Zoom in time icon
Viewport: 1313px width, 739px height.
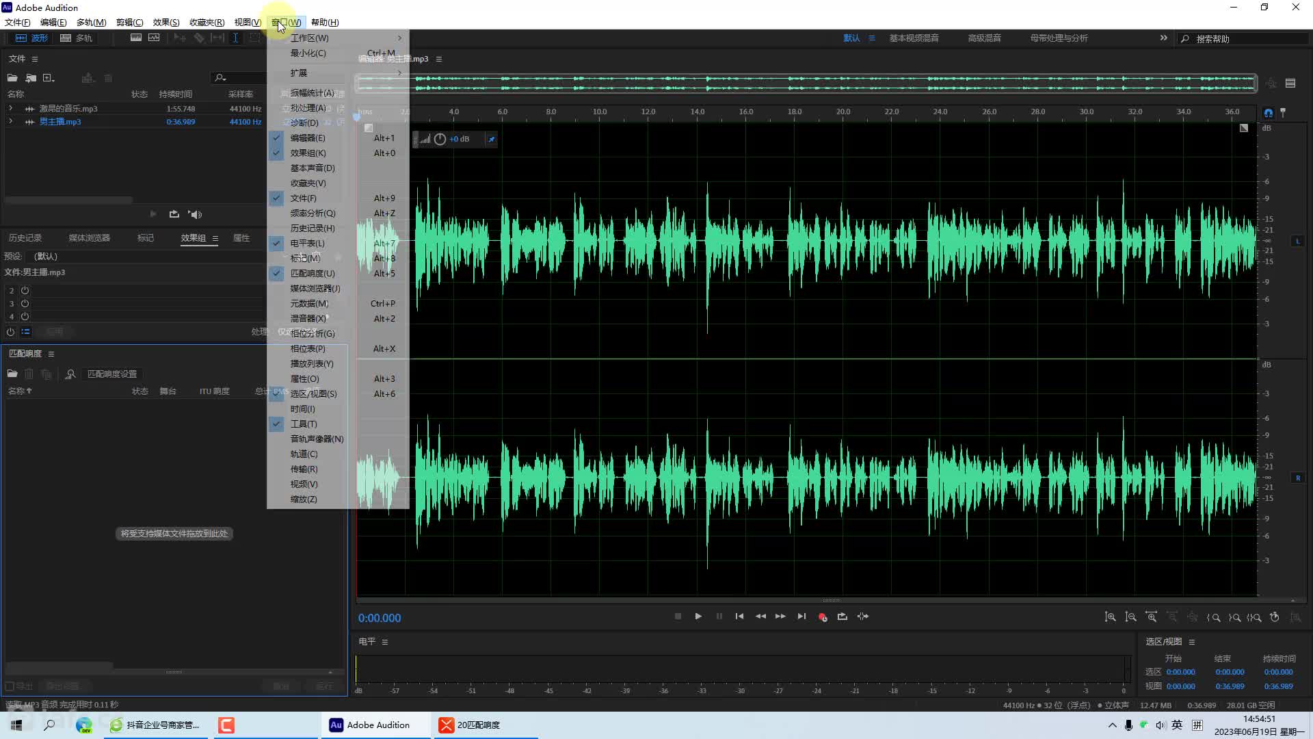coord(1152,617)
